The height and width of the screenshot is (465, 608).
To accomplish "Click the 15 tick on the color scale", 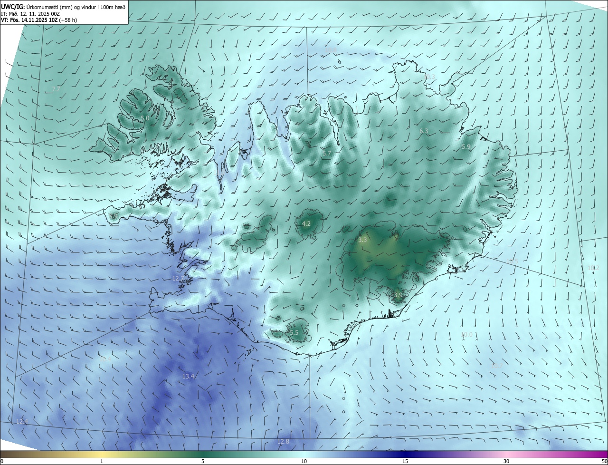I will pos(405,461).
